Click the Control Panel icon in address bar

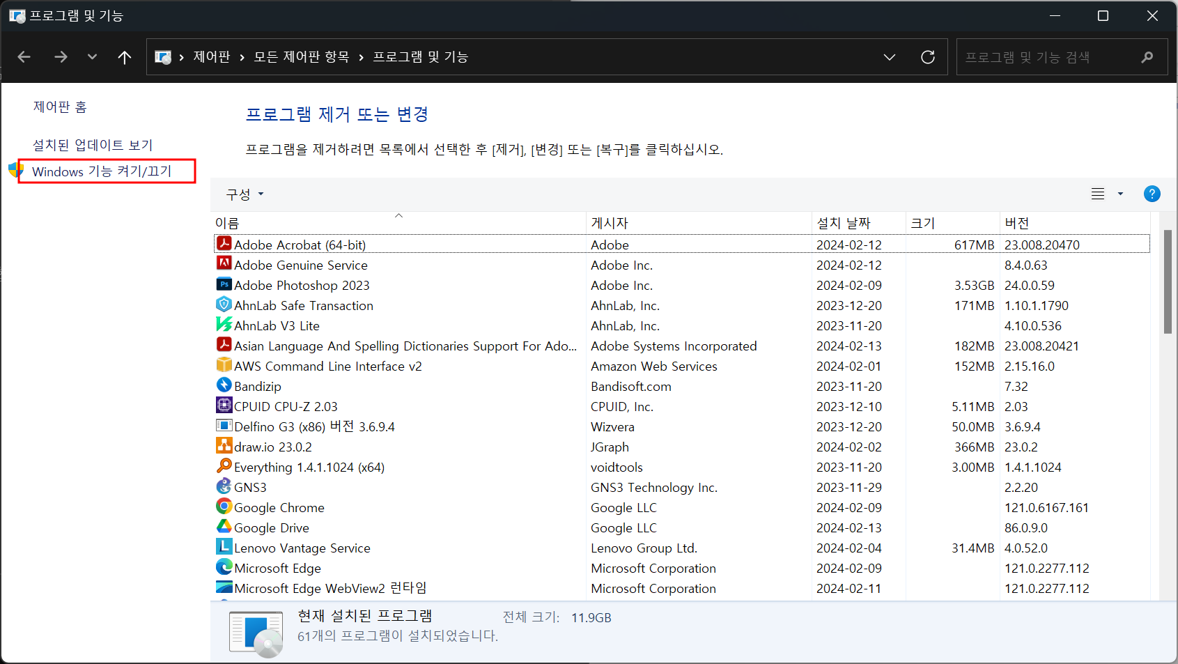point(163,57)
